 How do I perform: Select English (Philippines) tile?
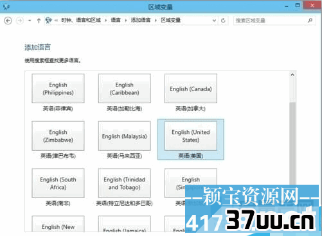58,88
